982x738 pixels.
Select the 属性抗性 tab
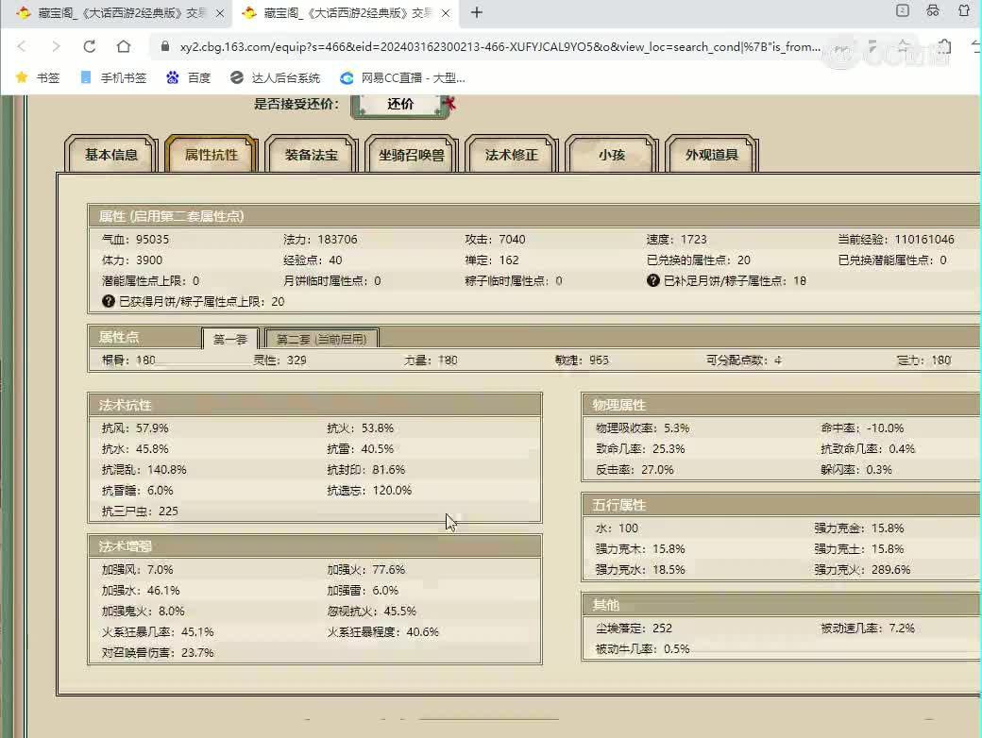[x=212, y=155]
